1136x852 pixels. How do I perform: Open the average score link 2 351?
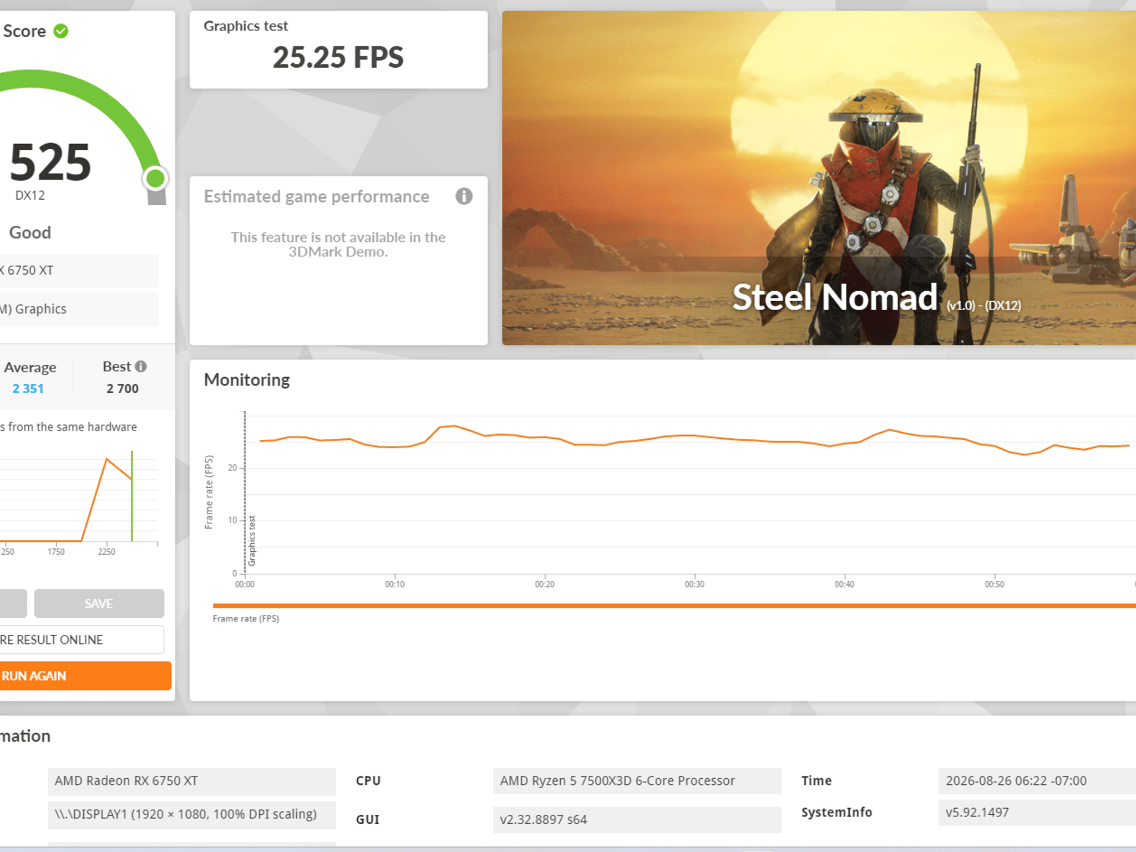[x=28, y=388]
